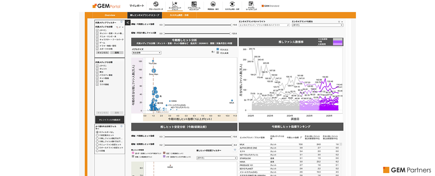Open the プラットフォーム&コンテンツ icon
This screenshot has width=435, height=176.
(194, 4)
